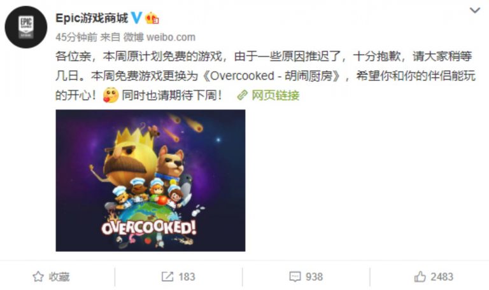Click the chain link icon

[243, 95]
